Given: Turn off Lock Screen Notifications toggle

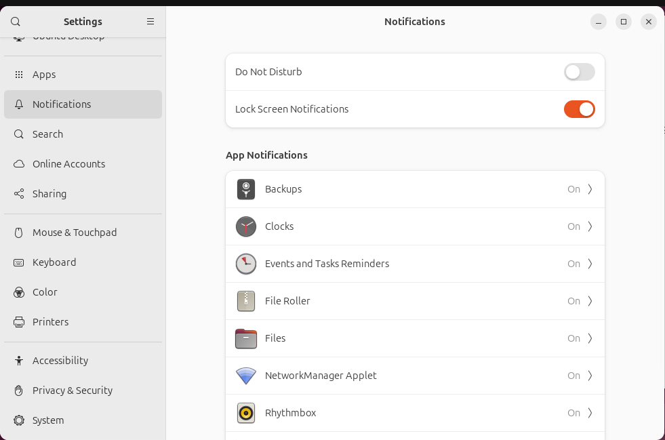Looking at the screenshot, I should coord(579,109).
